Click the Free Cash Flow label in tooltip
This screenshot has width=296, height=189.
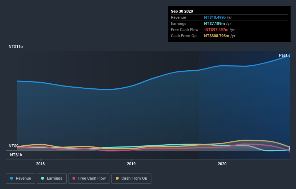coord(185,30)
